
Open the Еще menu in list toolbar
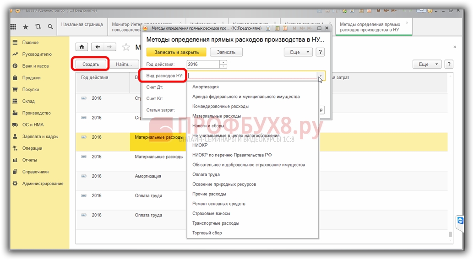pos(426,65)
